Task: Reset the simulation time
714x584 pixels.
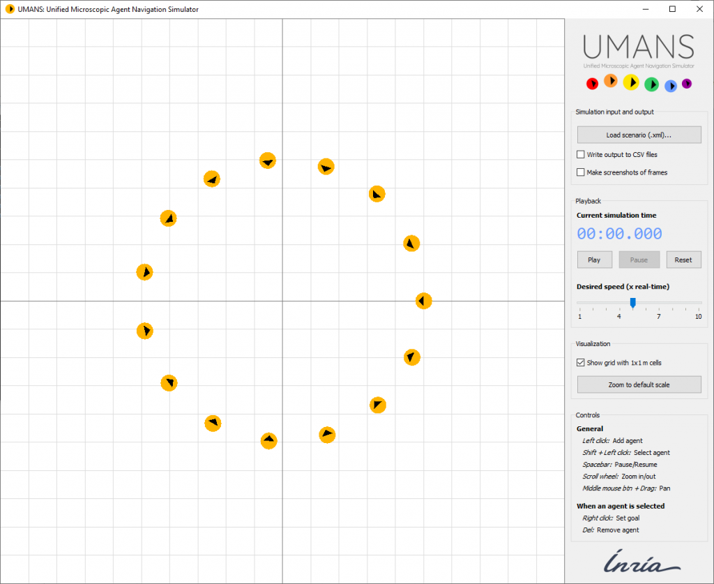Action: (x=683, y=260)
